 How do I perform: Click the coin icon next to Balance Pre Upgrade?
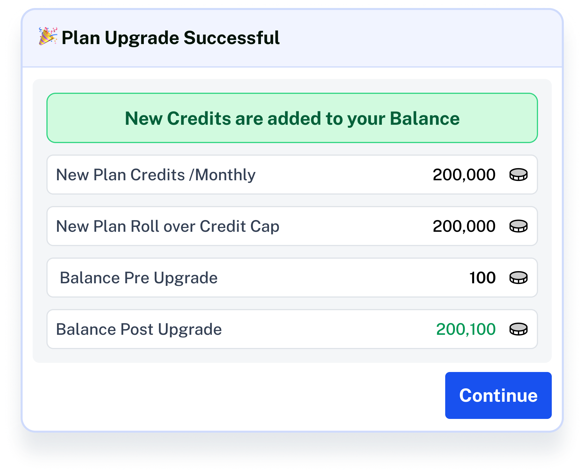(x=518, y=278)
